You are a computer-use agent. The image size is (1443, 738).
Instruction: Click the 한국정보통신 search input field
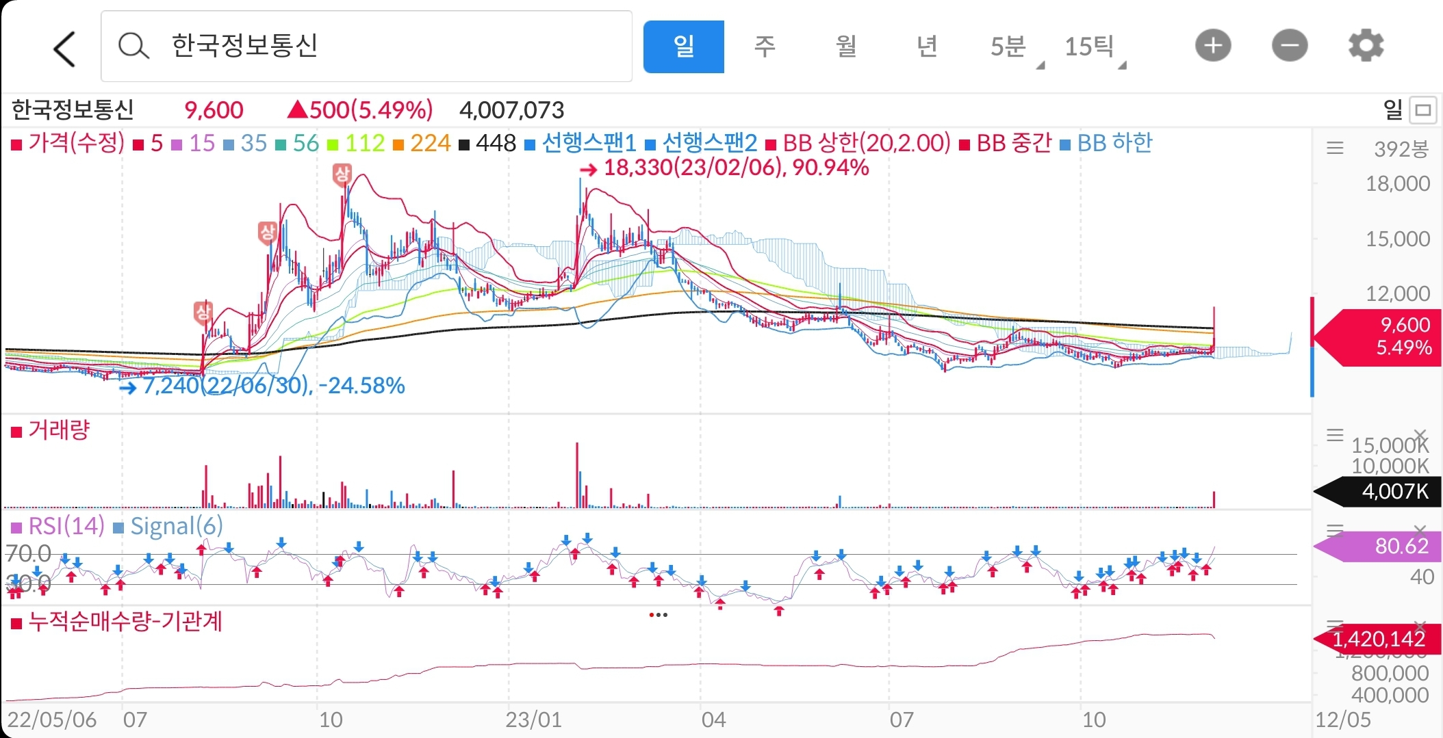pyautogui.click(x=366, y=47)
